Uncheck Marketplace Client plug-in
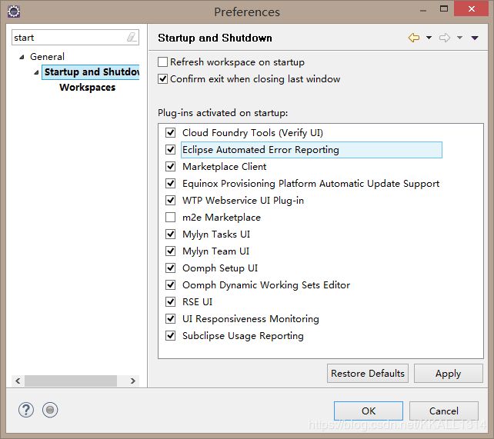Image resolution: width=494 pixels, height=439 pixels. [171, 167]
